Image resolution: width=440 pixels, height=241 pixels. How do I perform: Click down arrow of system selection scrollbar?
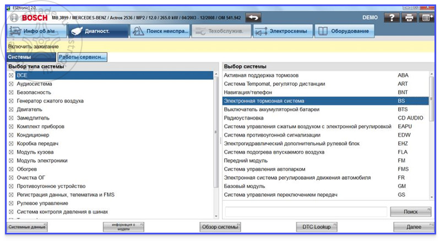(x=431, y=197)
